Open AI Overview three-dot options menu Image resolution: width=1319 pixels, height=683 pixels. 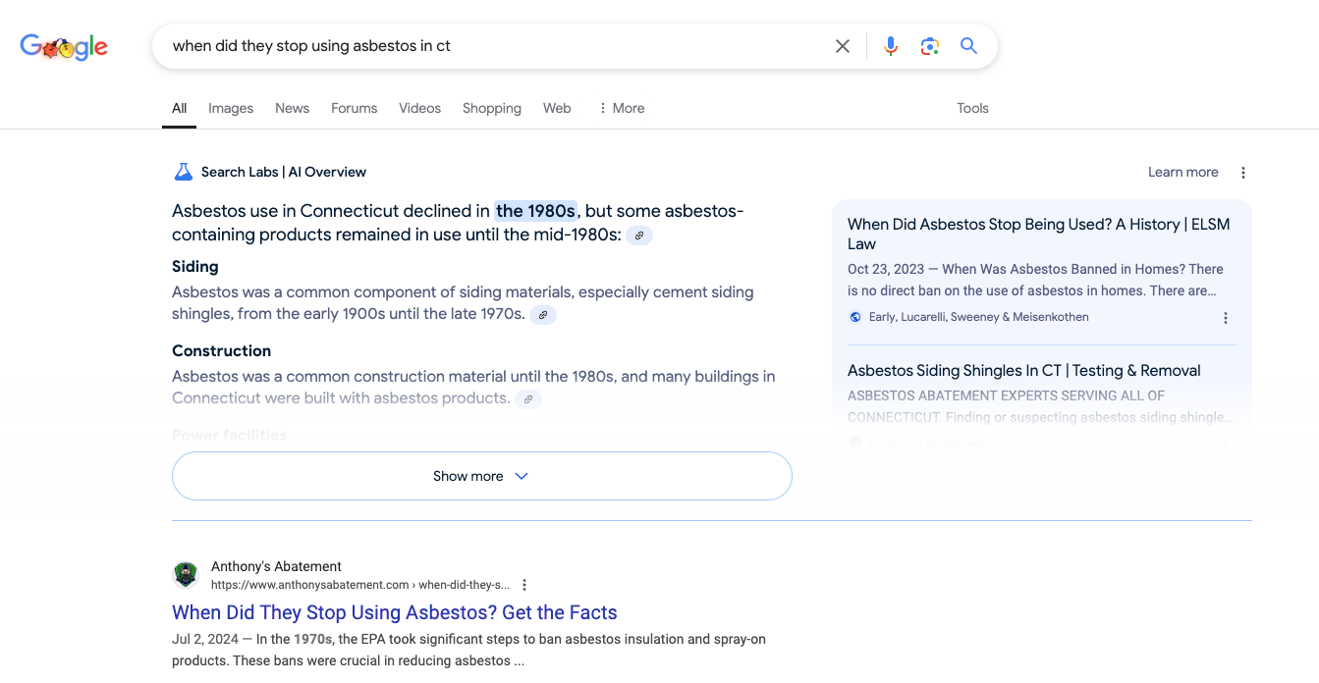1243,173
